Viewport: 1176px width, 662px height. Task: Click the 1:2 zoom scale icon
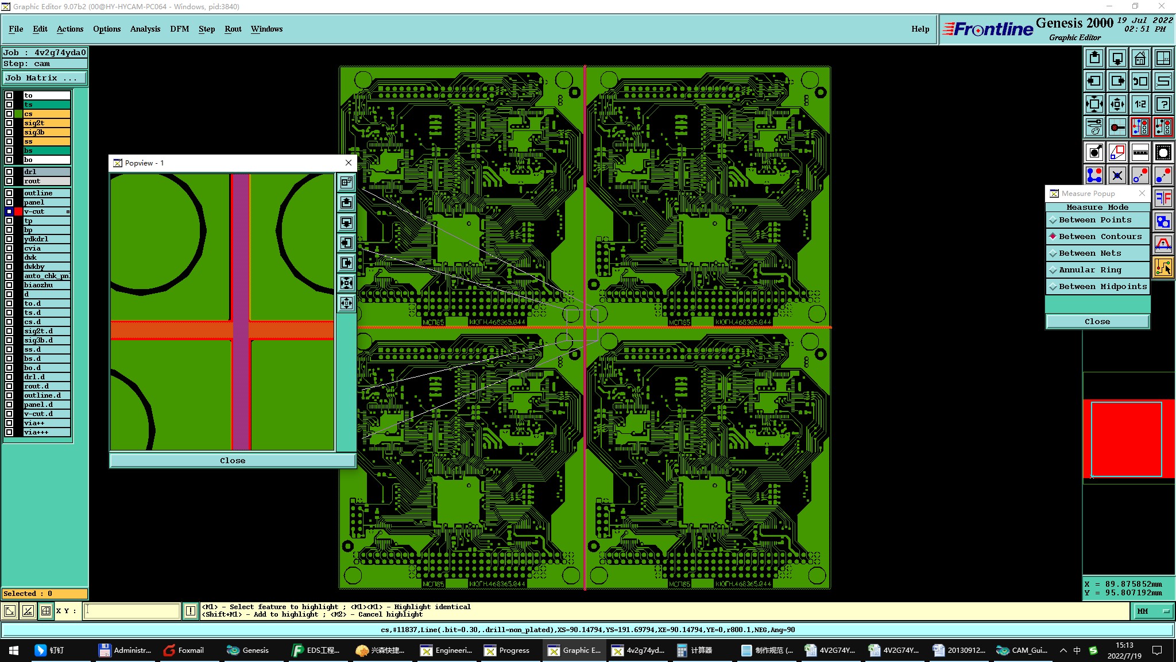1140,104
